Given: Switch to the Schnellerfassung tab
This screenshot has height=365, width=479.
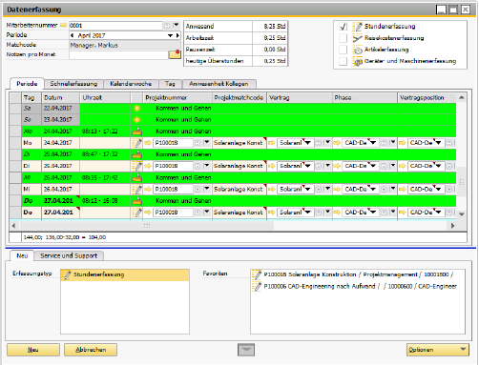Looking at the screenshot, I should (x=73, y=84).
